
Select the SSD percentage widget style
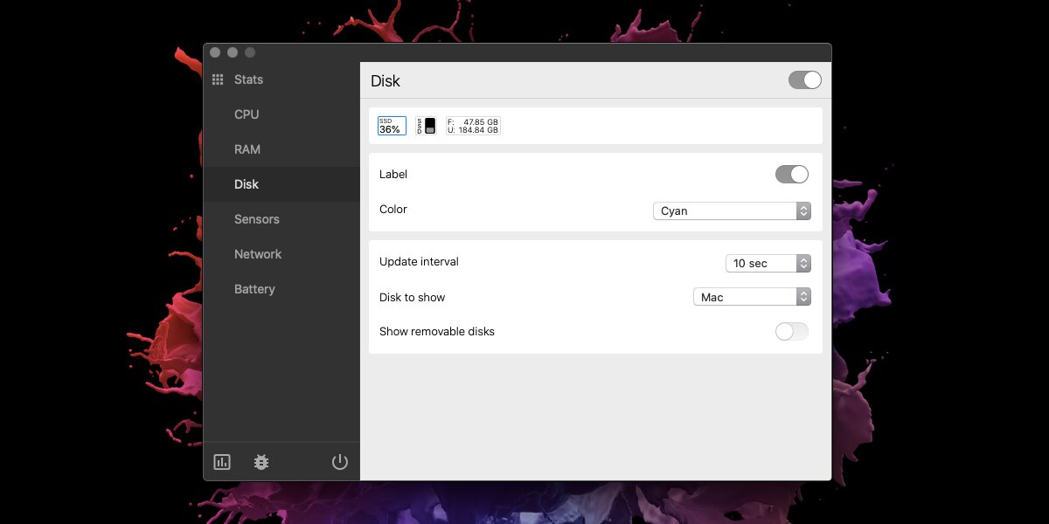coord(391,125)
